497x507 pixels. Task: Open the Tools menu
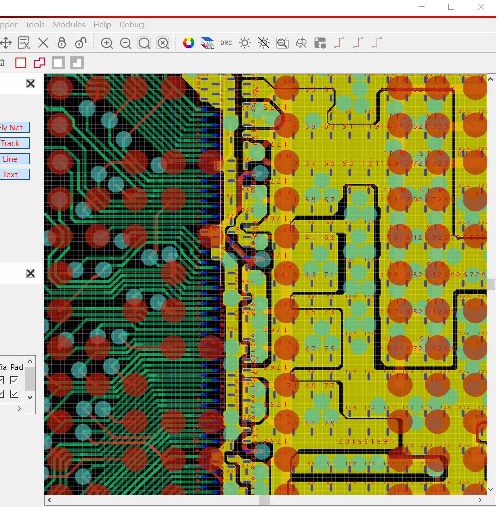[35, 24]
